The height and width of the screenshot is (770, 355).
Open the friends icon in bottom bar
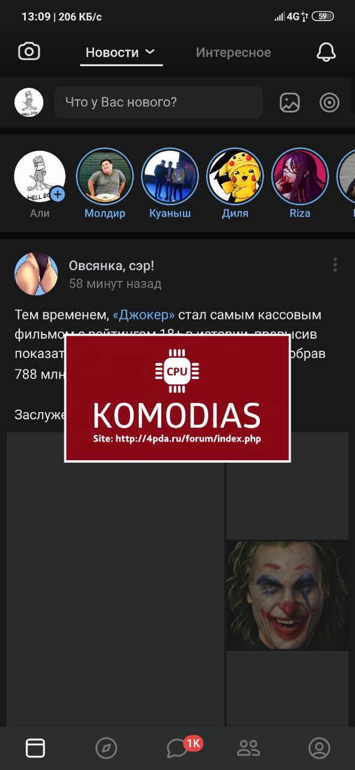248,748
